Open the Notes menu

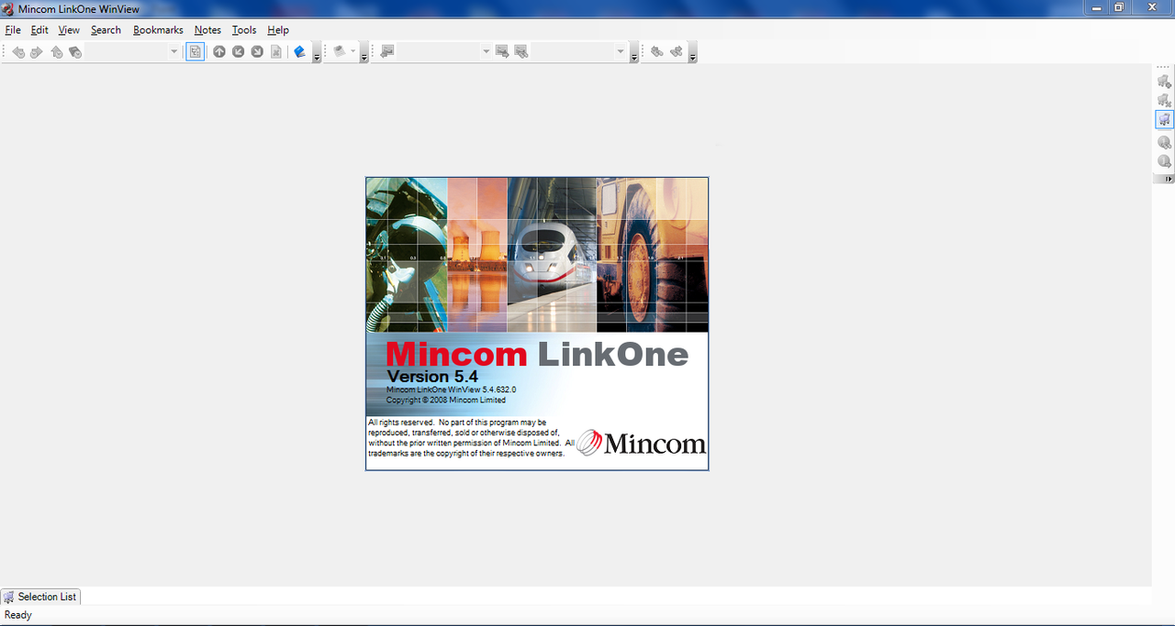207,30
